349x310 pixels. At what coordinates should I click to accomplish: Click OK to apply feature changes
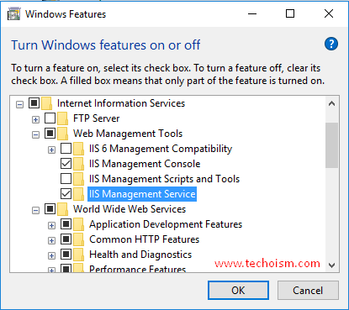pos(238,291)
